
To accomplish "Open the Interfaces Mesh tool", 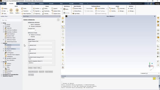I will [x=66, y=9].
